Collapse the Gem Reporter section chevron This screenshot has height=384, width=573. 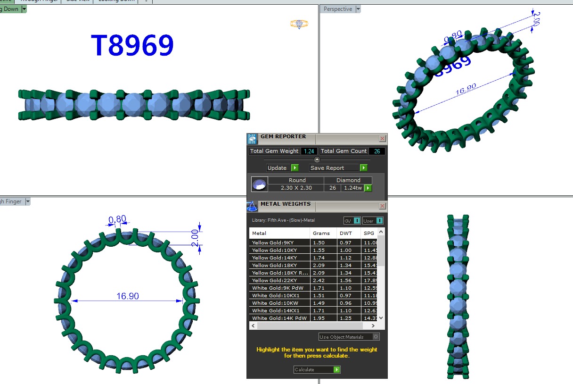(317, 159)
